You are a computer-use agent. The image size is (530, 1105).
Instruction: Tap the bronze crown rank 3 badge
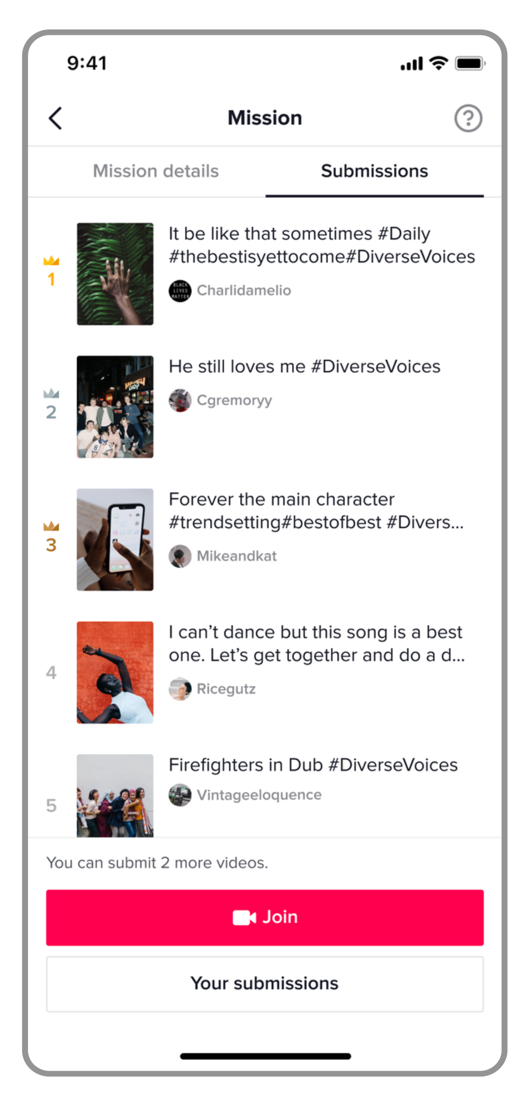pos(51,537)
